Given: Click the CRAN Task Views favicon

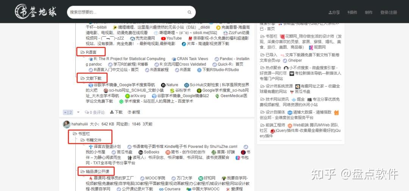Looking at the screenshot, I should (174, 59).
